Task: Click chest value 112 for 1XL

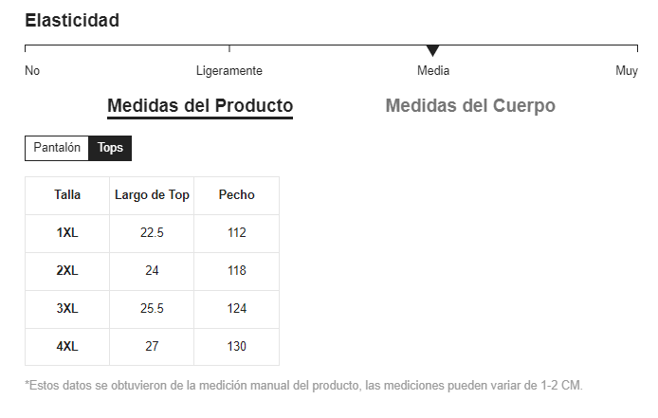Action: click(236, 233)
